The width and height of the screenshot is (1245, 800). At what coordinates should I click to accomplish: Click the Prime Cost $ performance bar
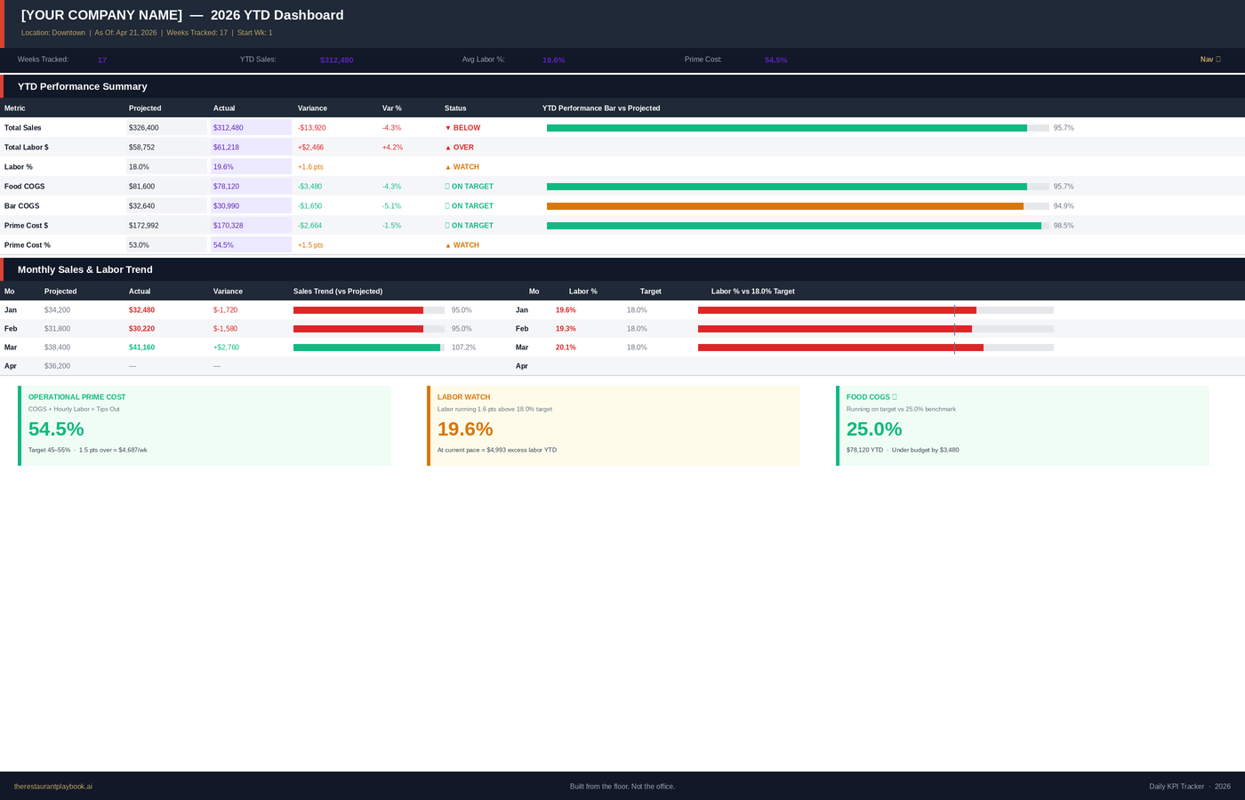[794, 226]
